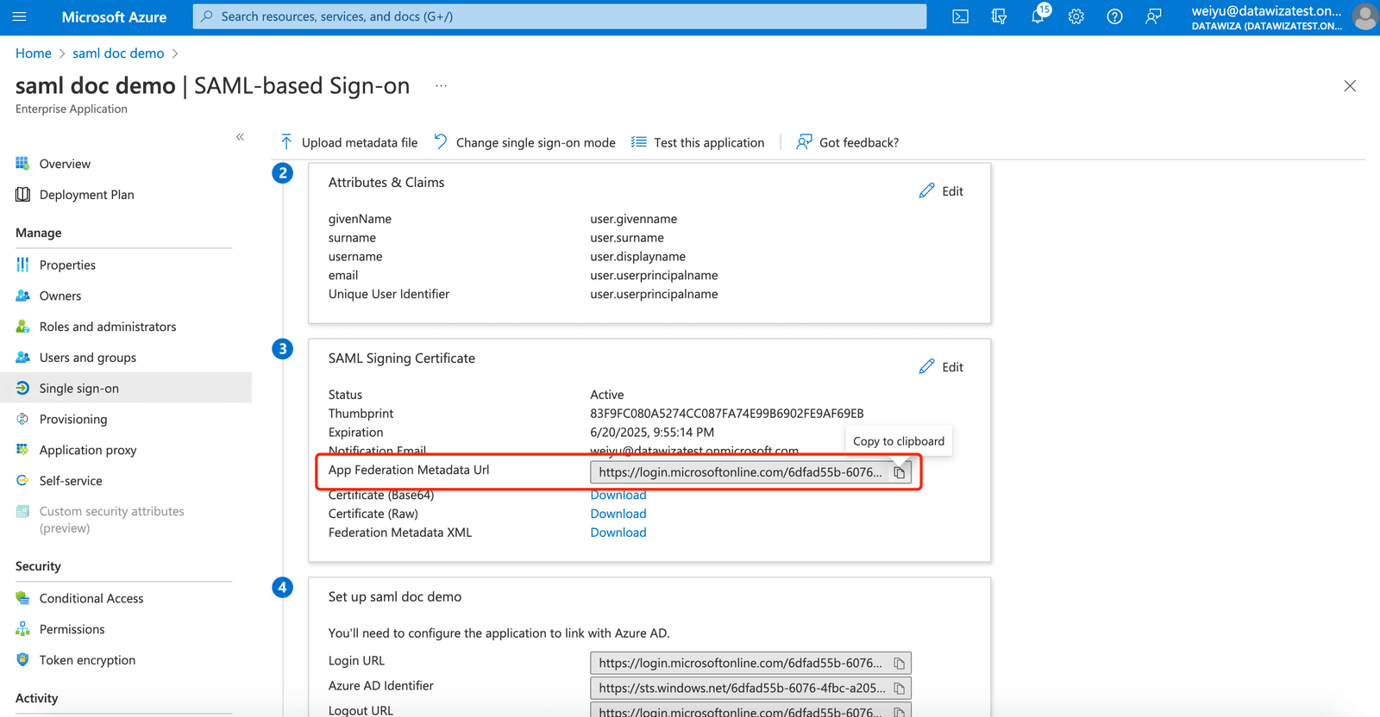Edit SAML Signing Certificate section
Image resolution: width=1380 pixels, height=717 pixels.
click(x=941, y=367)
